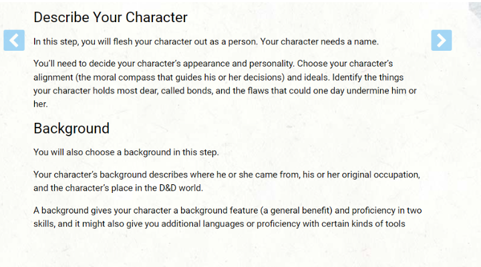Go to the previous step with left arrow
The width and height of the screenshot is (481, 267).
pos(14,40)
